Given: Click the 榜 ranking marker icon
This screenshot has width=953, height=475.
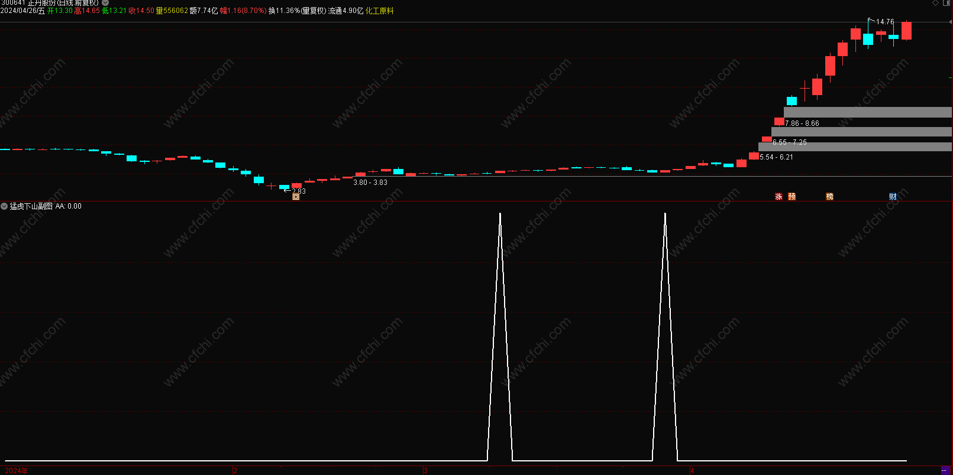Looking at the screenshot, I should click(830, 197).
